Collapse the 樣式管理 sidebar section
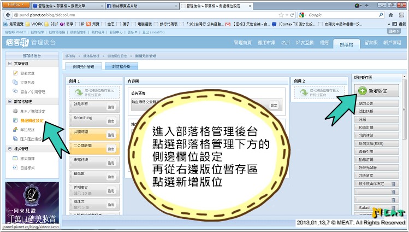The height and width of the screenshot is (232, 409). point(10,149)
